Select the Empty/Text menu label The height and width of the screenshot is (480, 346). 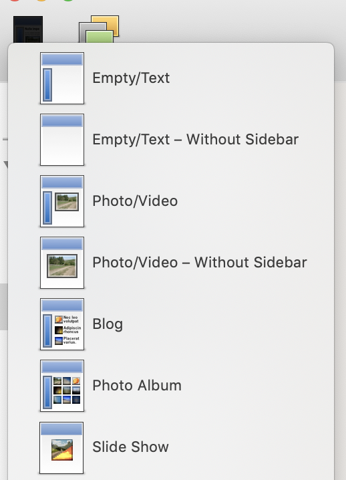131,78
